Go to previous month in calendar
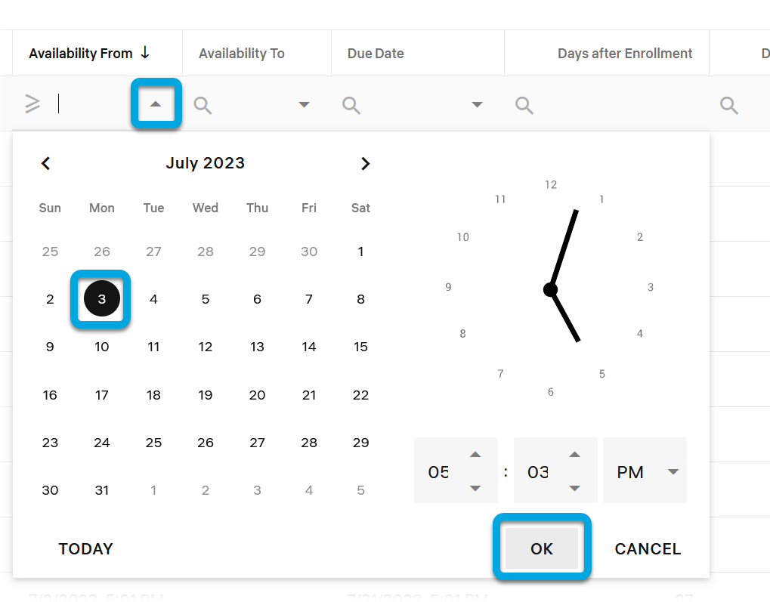Screen dimensions: 770x602 (46, 163)
